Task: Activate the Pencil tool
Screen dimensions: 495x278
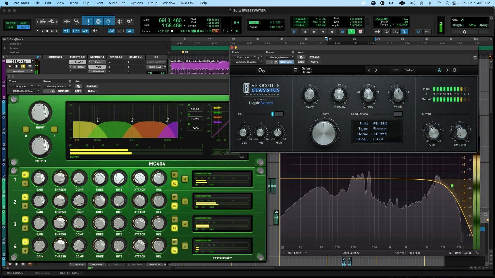Action: tap(129, 22)
